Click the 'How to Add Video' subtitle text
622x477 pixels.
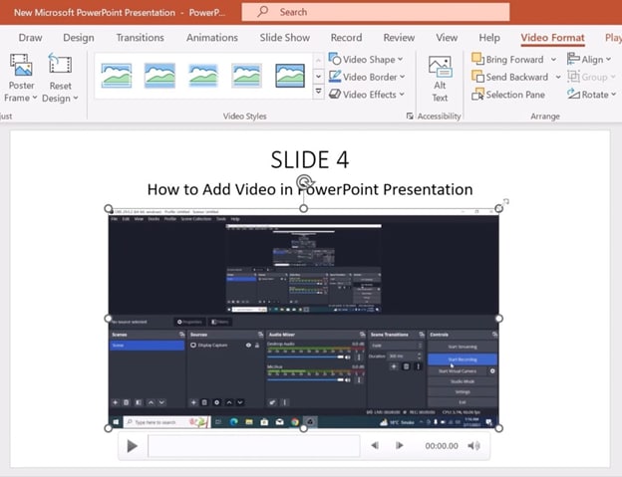pyautogui.click(x=310, y=189)
